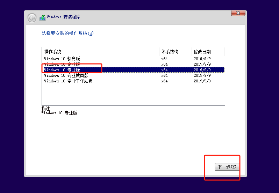Select the Windows 10 专业工作站版 row
Screen dimensions: 279x193
tap(133, 81)
